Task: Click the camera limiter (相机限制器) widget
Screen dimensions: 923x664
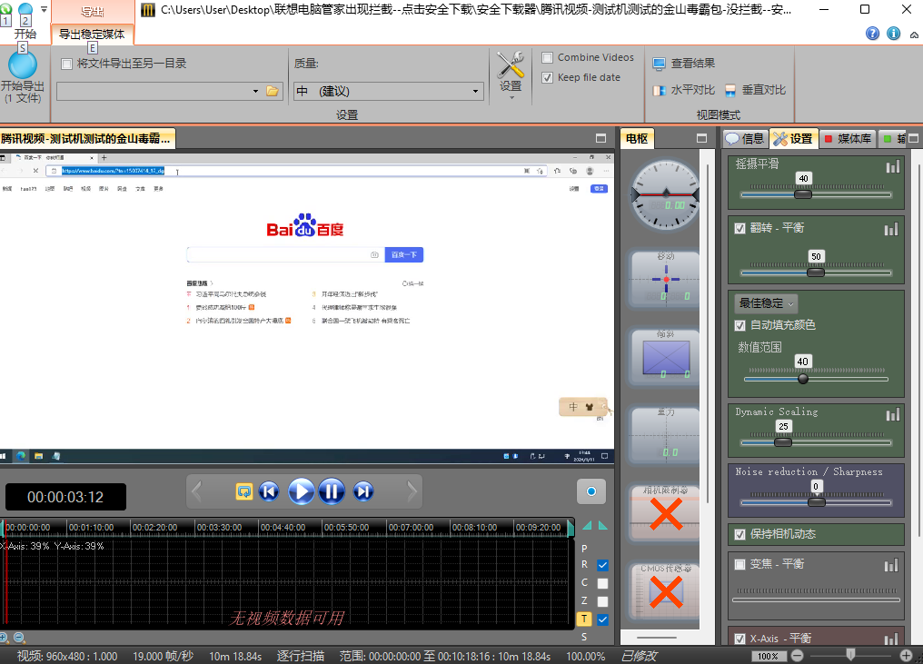Action: (665, 512)
